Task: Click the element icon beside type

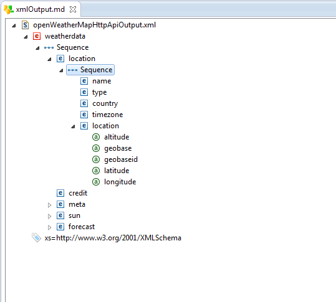Action: pos(84,92)
